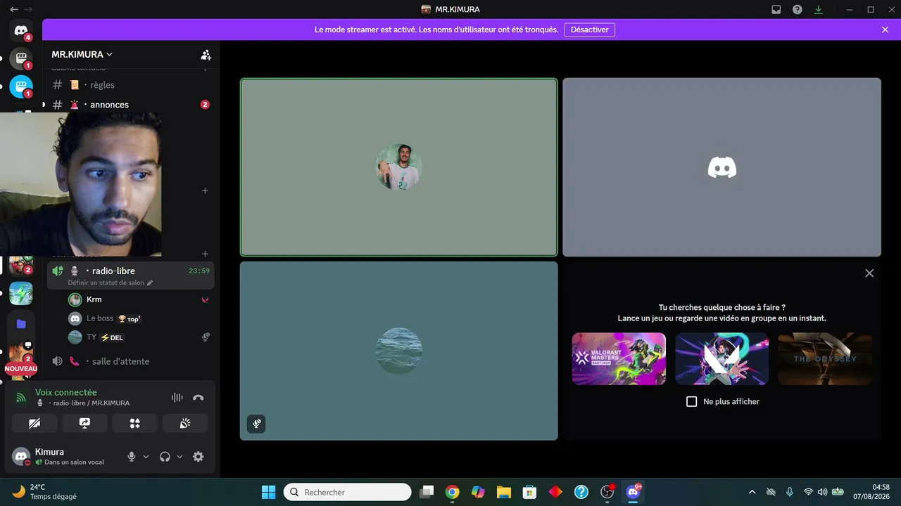Open The Odyssey activity thumbnail

point(825,358)
